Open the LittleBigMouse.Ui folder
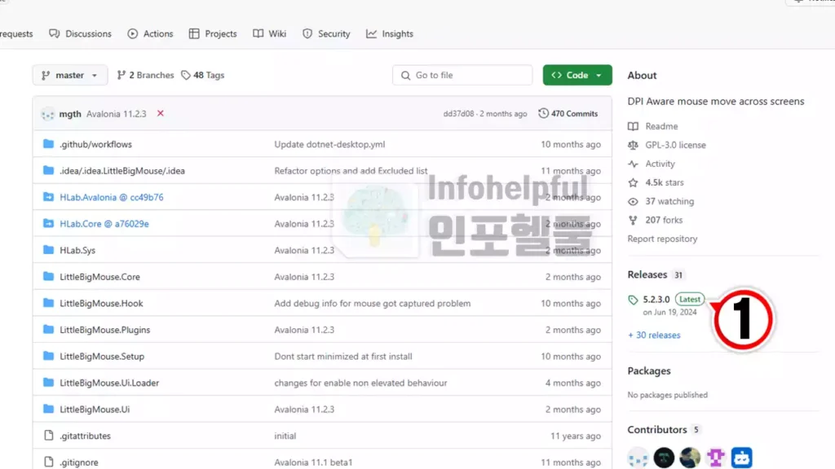 [x=95, y=410]
